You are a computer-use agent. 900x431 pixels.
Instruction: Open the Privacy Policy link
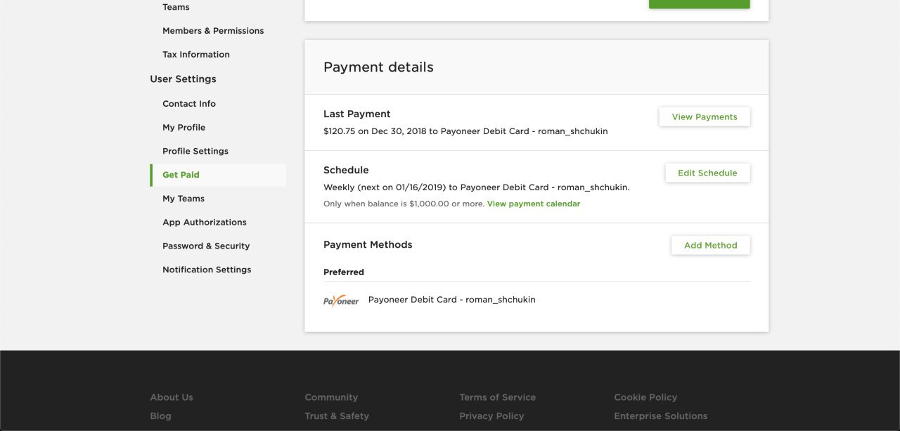[x=491, y=416]
